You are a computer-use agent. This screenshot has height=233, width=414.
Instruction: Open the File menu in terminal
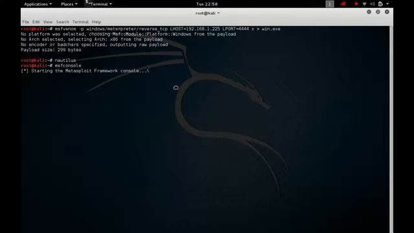pyautogui.click(x=26, y=22)
